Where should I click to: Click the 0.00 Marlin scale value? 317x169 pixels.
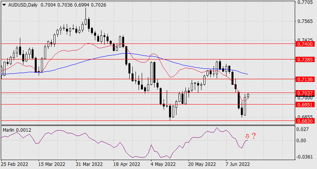301,140
